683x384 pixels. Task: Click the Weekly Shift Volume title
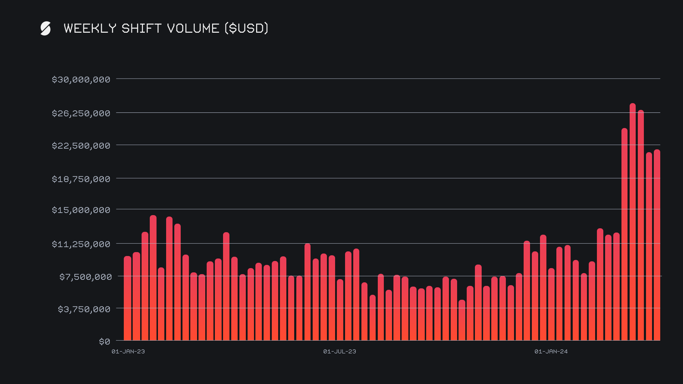tap(166, 28)
